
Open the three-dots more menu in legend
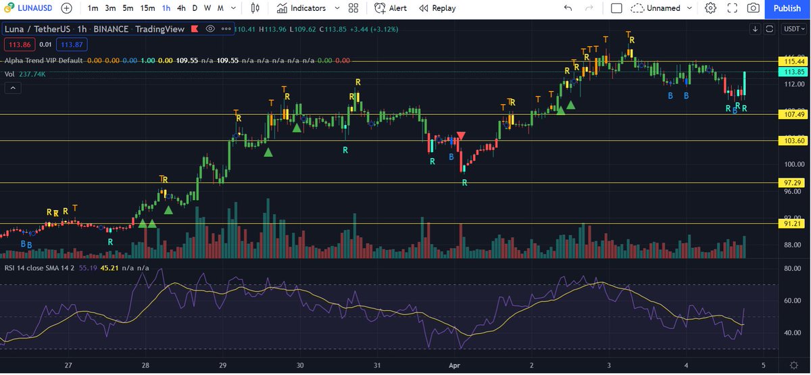click(225, 29)
